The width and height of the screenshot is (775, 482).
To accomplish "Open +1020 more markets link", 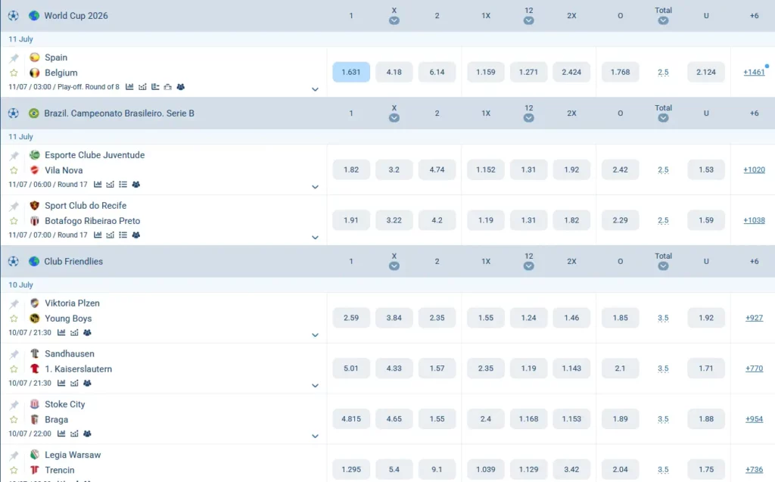I will pos(754,169).
